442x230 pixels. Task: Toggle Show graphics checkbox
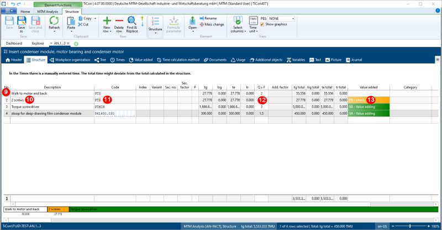pyautogui.click(x=262, y=24)
